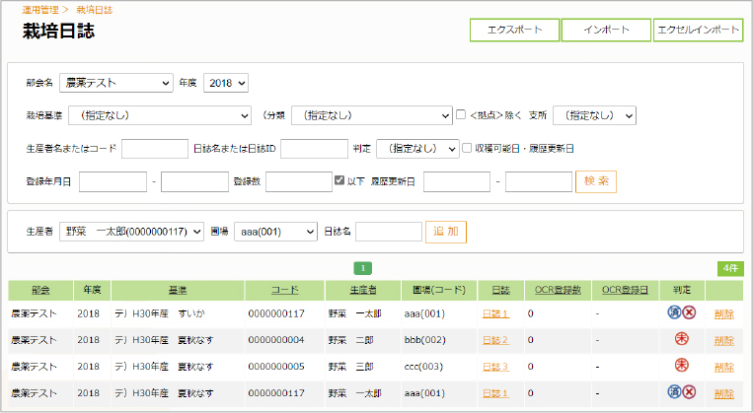The height and width of the screenshot is (413, 753).
Task: Open 日誌1 link in 夏秋なす 一太郎 row
Action: [495, 393]
